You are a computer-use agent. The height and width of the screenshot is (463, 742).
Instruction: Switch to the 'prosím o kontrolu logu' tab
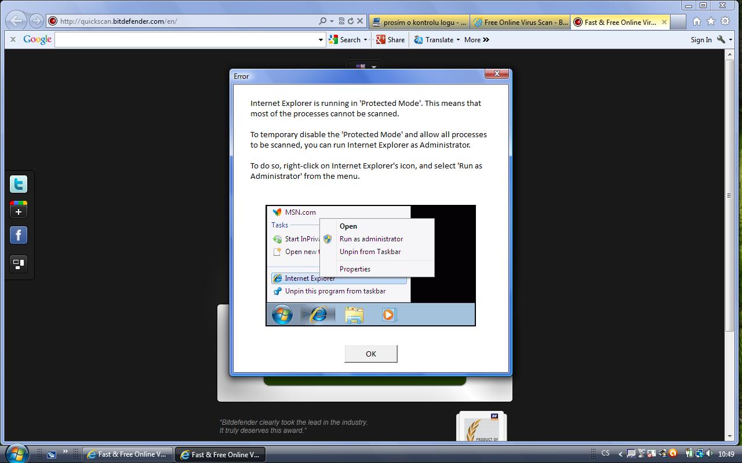click(x=419, y=23)
